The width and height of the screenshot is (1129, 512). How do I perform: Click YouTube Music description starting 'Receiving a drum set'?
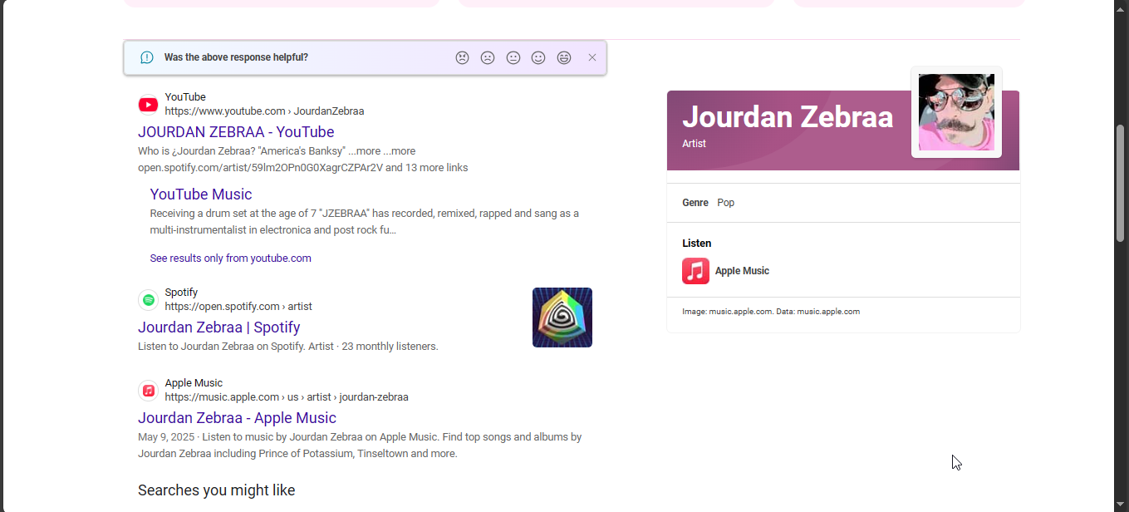click(365, 222)
